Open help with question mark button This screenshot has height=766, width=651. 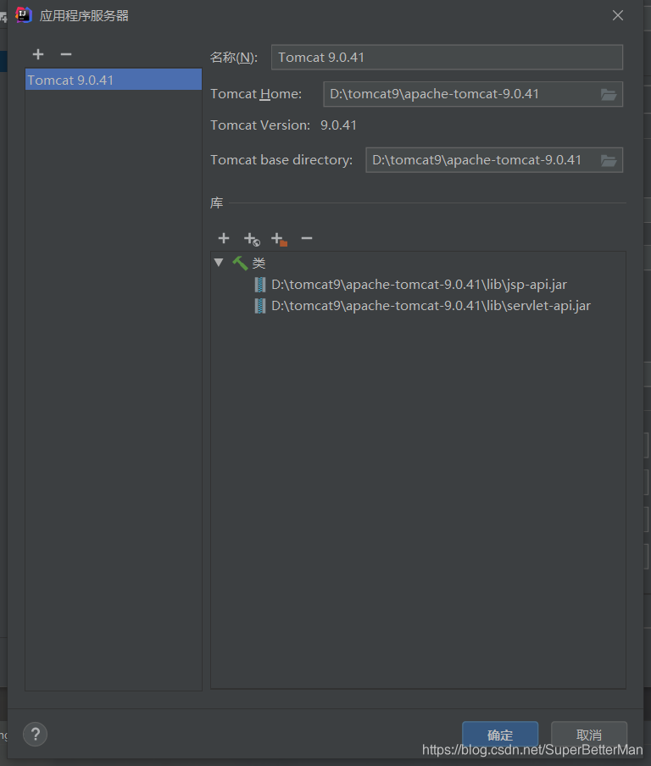36,734
